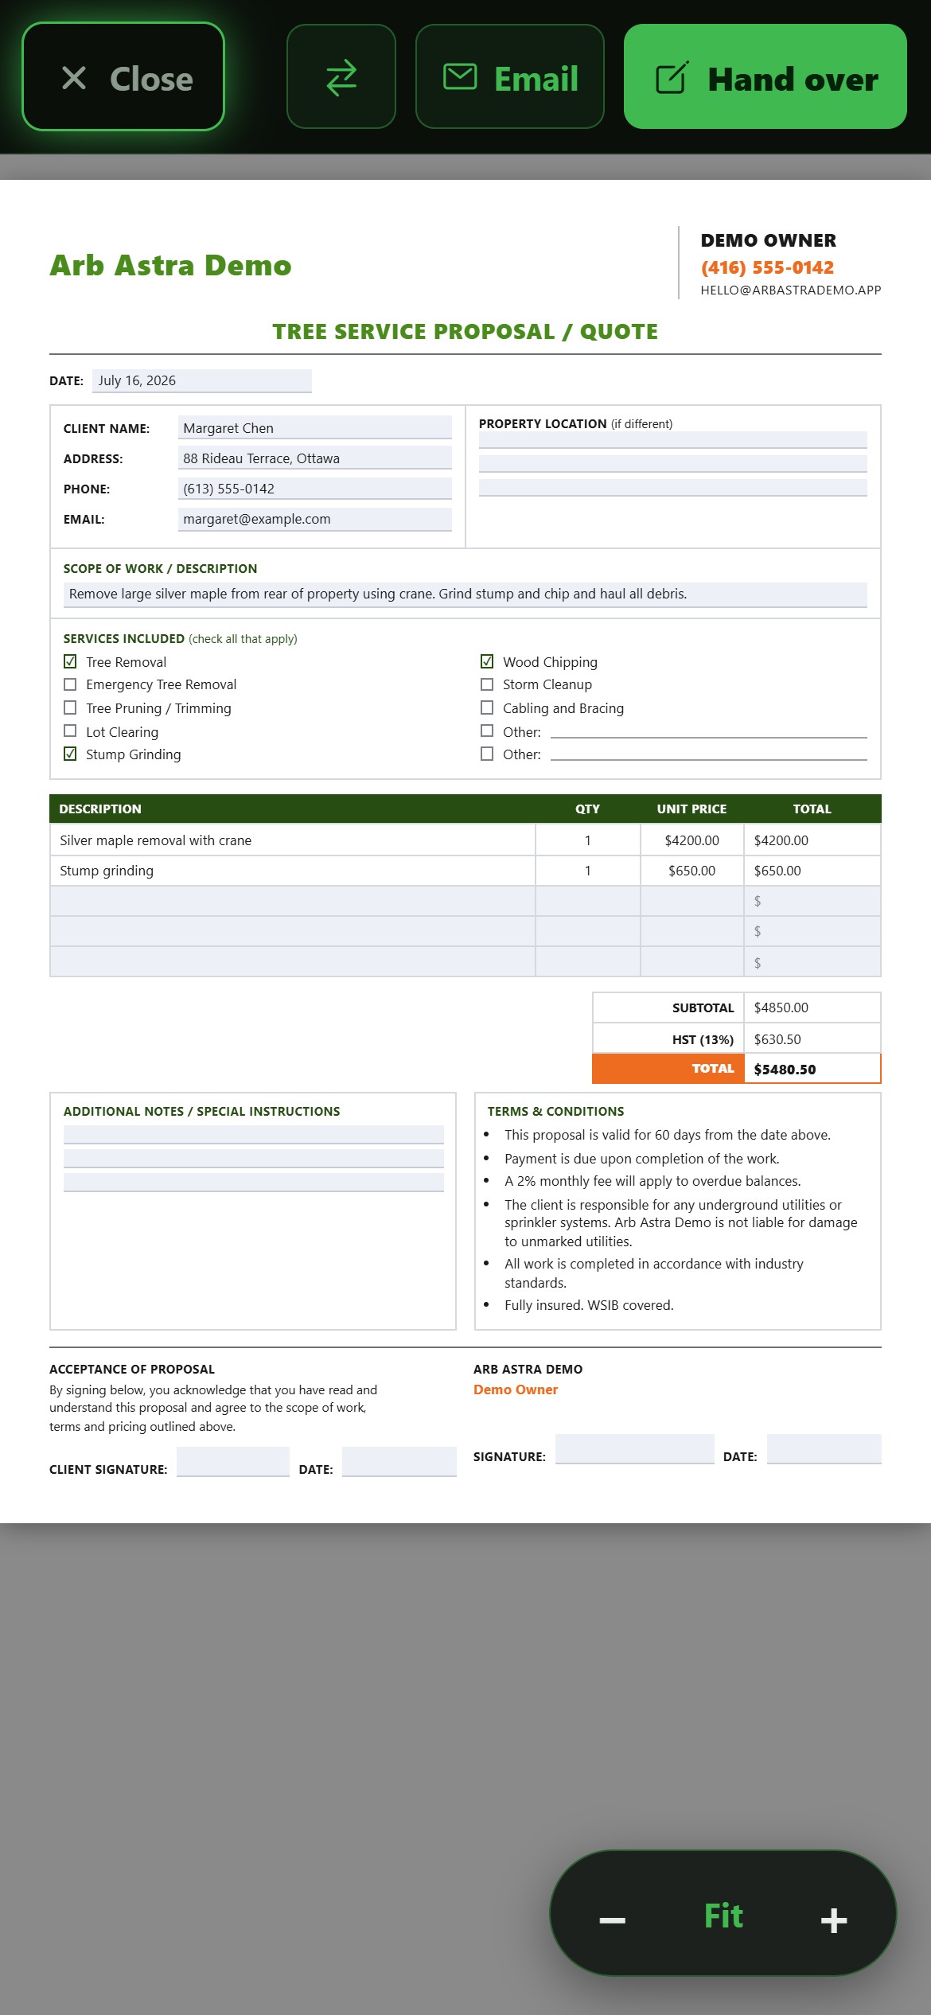Image resolution: width=931 pixels, height=2015 pixels.
Task: Click the Scope of Work description field
Action: point(465,594)
